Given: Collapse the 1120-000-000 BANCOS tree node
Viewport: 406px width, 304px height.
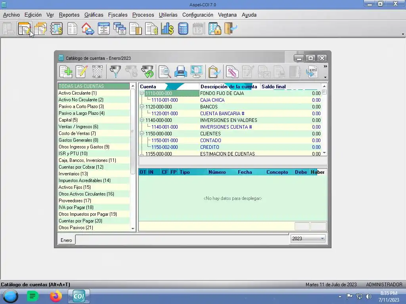Looking at the screenshot, I should click(x=142, y=106).
